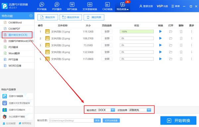199x127 pixels.
Task: Open 迅捷PDF压缩软件 product recommendation
Action: tap(17, 110)
